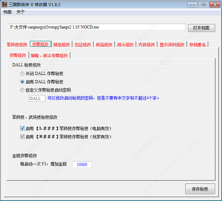Viewport: 222px width, 201px height.
Task: Open the 策略、战斗作弊修改 sub-tab
Action: 49,56
